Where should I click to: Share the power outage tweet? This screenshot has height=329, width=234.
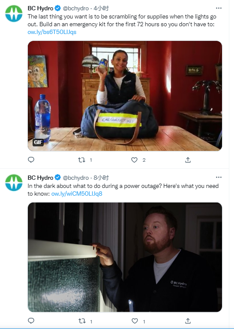click(188, 321)
